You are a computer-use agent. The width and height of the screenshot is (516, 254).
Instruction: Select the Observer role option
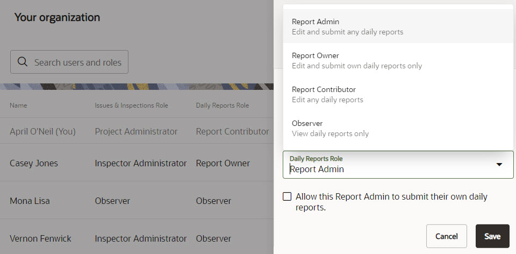pyautogui.click(x=398, y=129)
